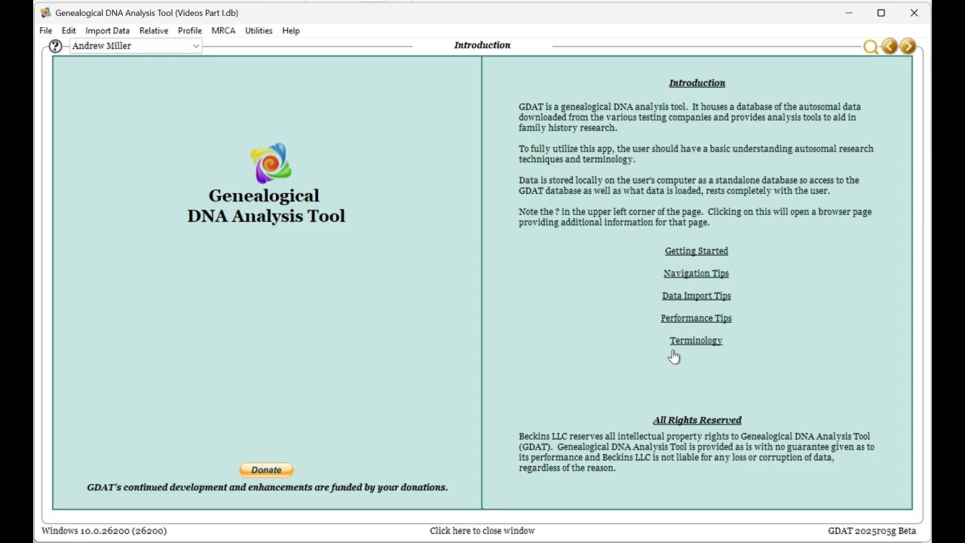This screenshot has height=543, width=965.
Task: Close the GDAT window
Action: [914, 13]
